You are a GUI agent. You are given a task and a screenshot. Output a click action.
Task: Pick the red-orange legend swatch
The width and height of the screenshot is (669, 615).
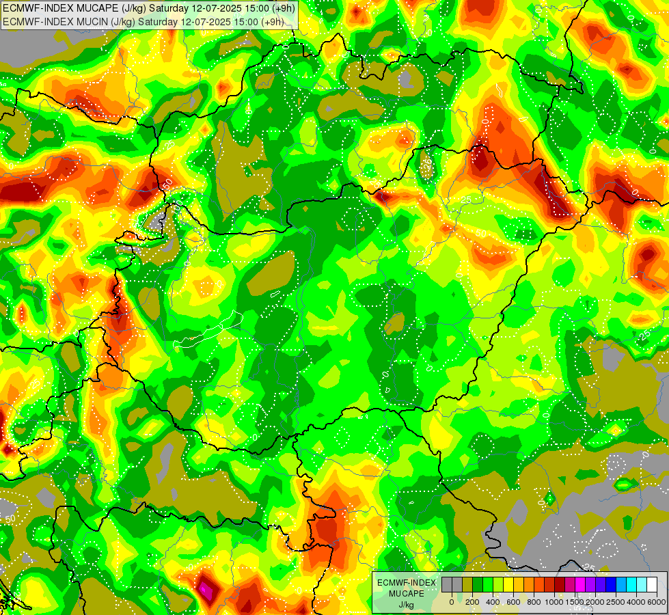tap(539, 585)
